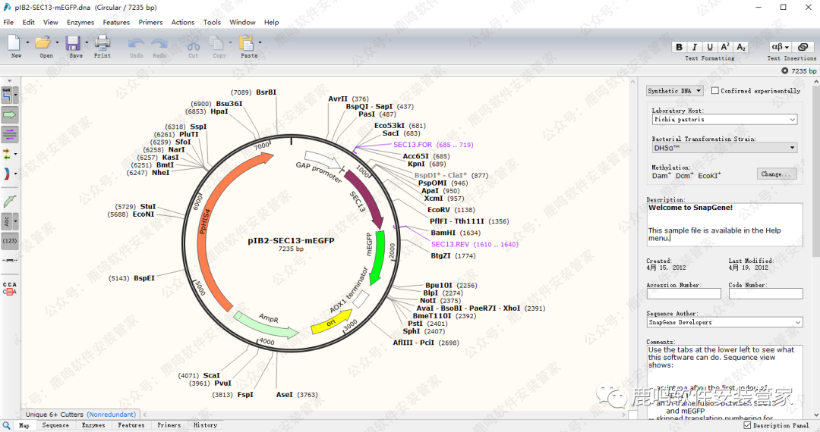Toggle the Description Panel checkbox
This screenshot has height=432, width=820.
pos(748,426)
